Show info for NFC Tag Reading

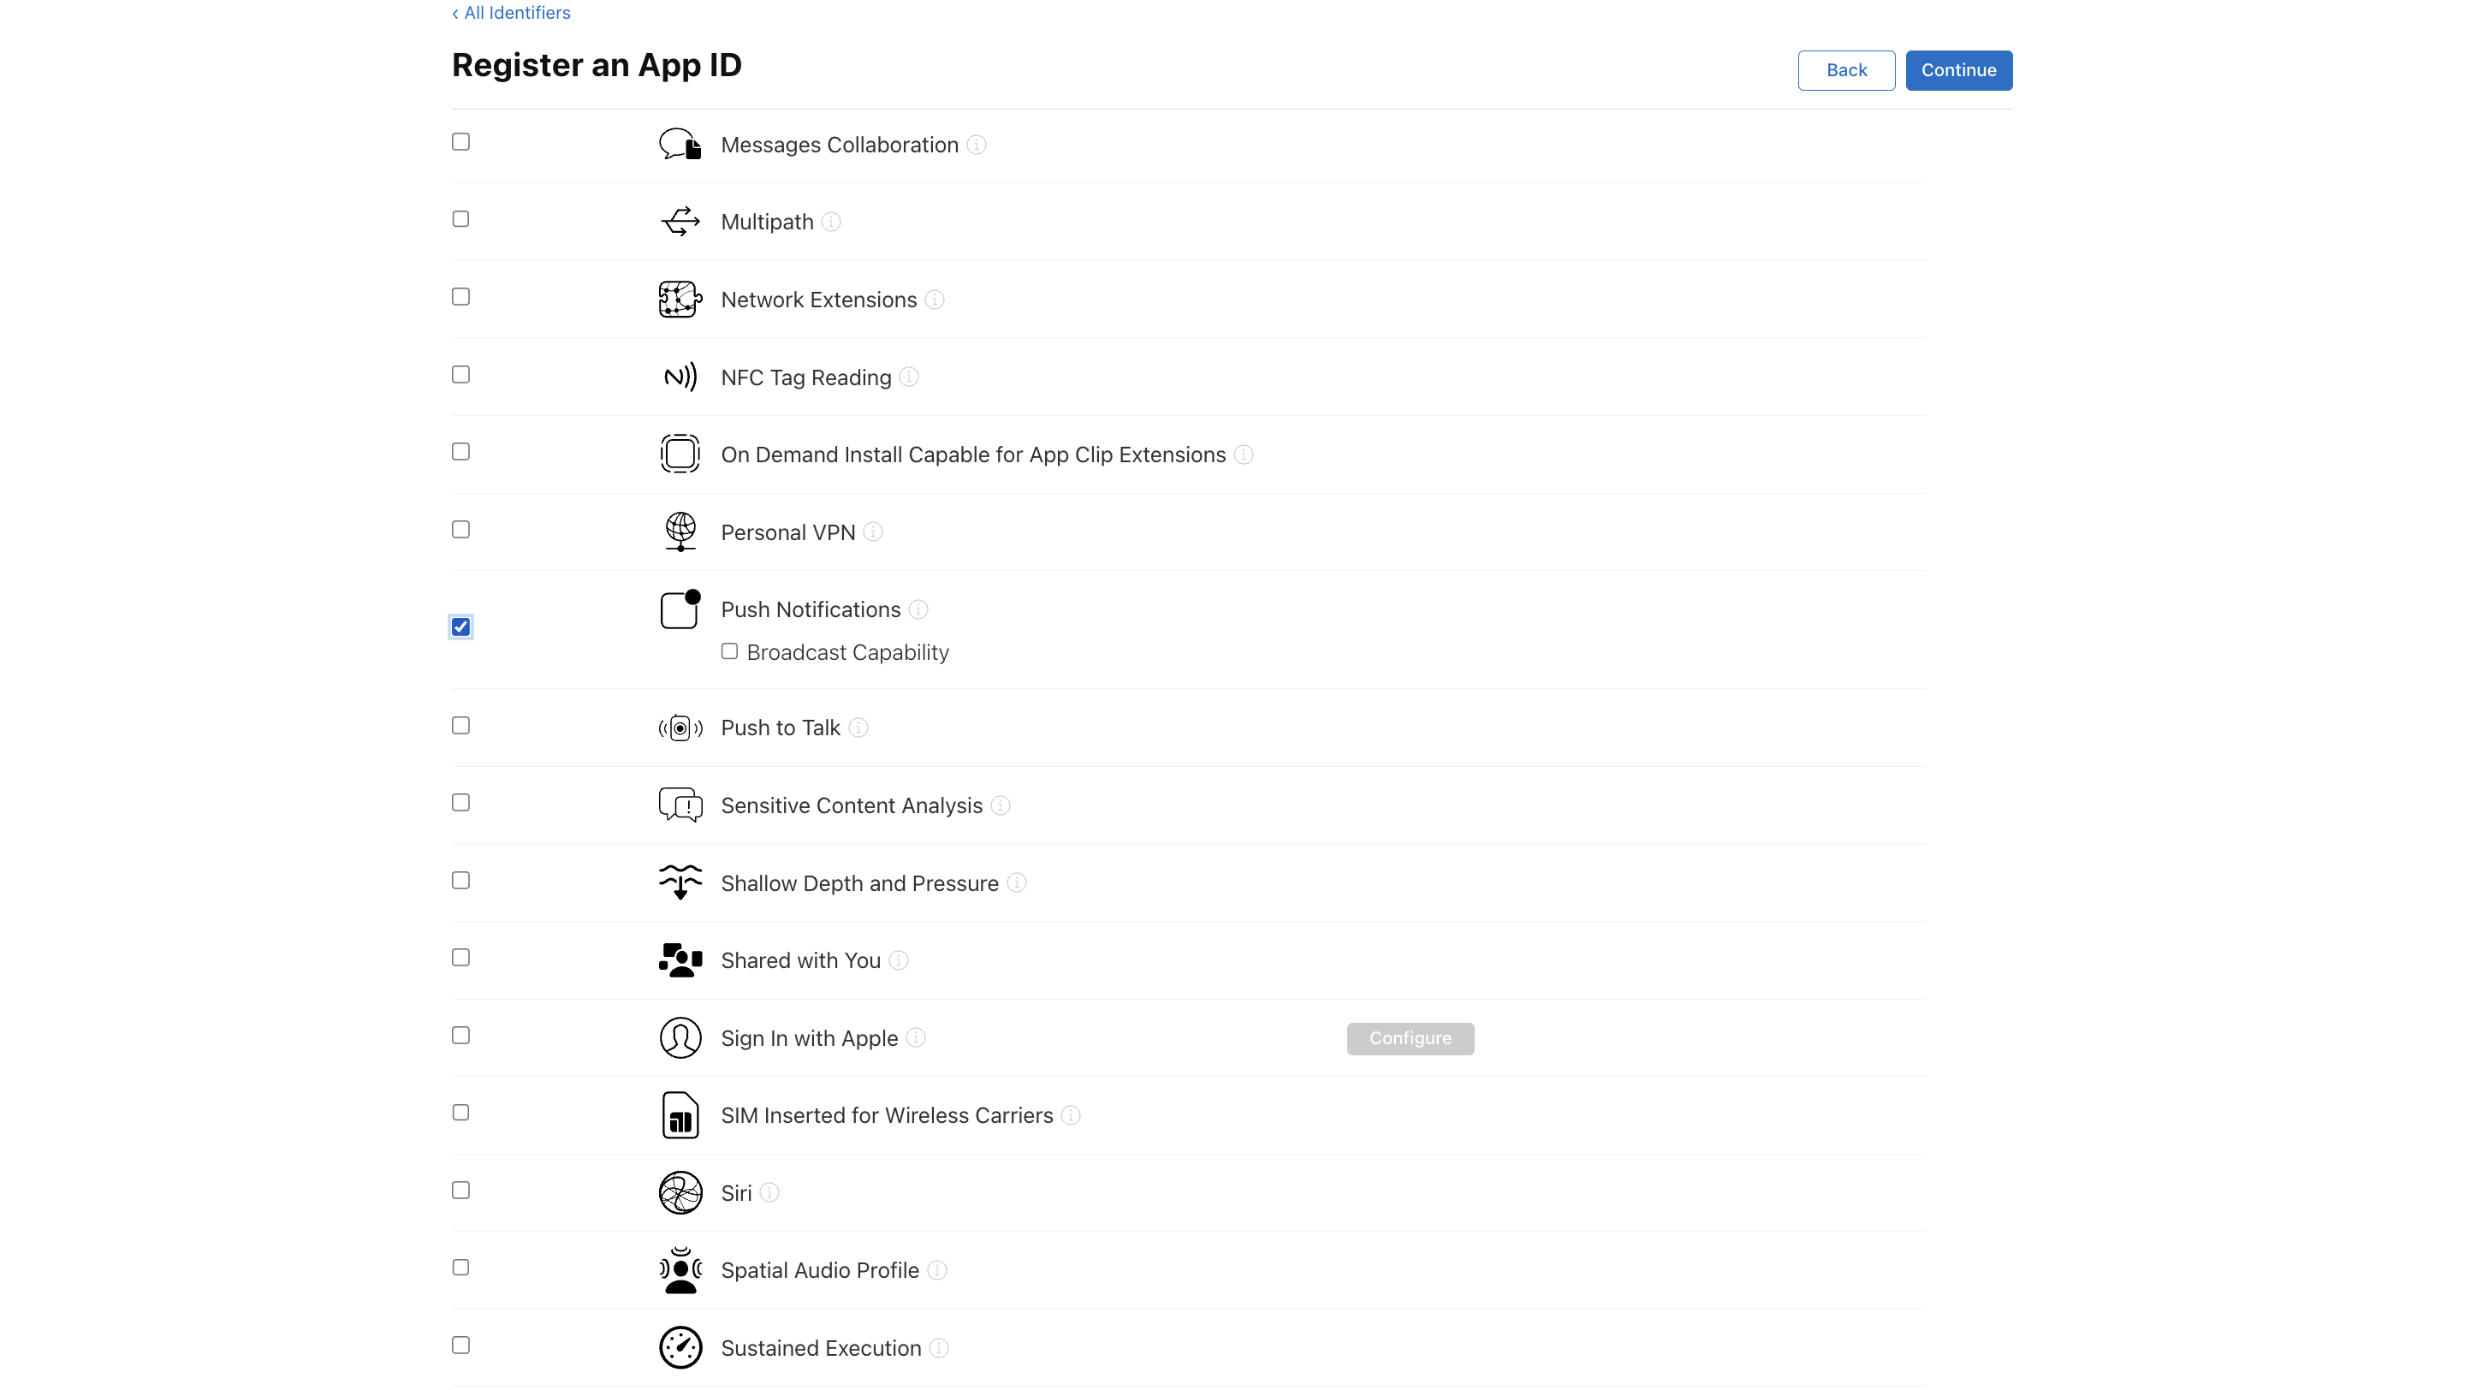pyautogui.click(x=909, y=377)
